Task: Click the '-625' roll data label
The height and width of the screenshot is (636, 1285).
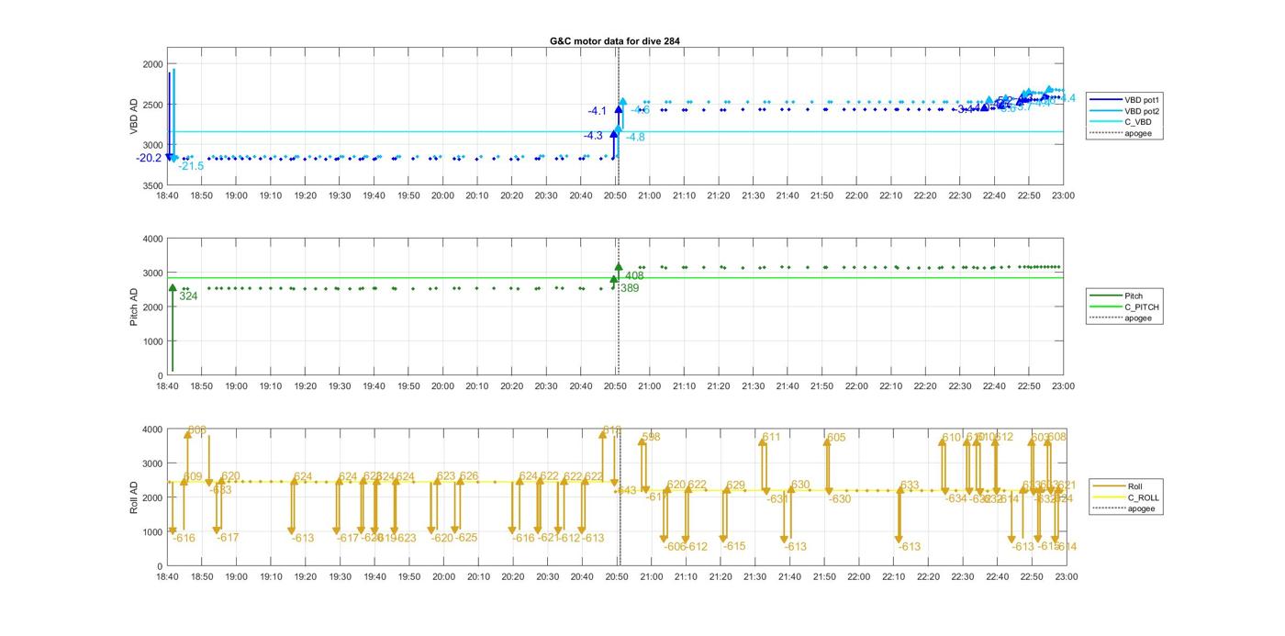Action: pos(465,538)
